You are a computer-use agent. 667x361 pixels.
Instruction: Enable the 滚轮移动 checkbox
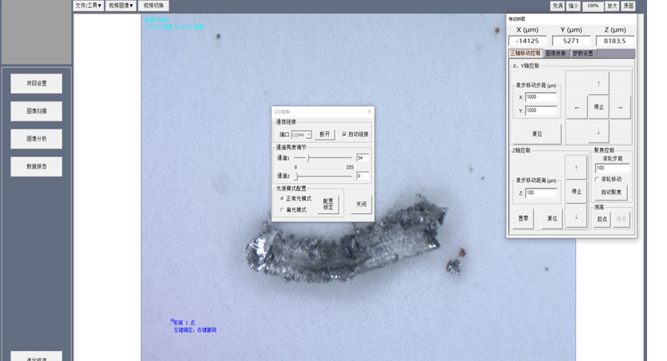click(598, 179)
